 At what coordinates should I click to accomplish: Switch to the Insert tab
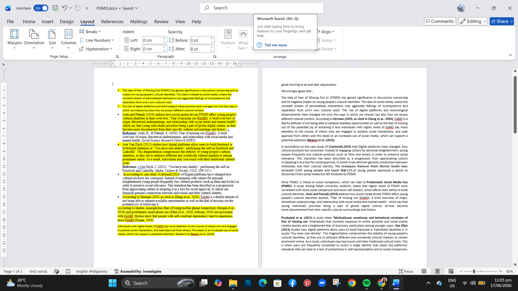click(47, 22)
